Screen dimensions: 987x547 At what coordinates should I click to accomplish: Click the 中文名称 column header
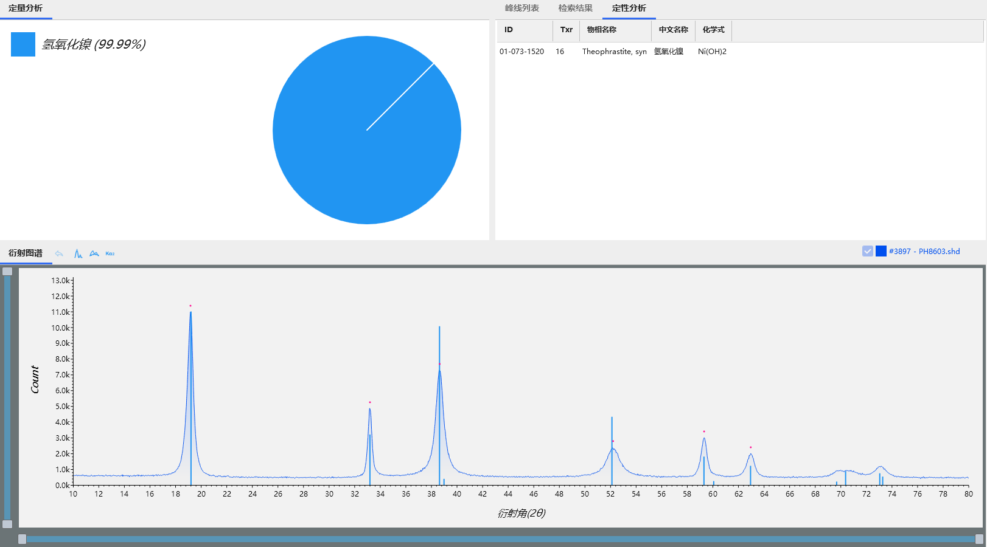tap(674, 30)
